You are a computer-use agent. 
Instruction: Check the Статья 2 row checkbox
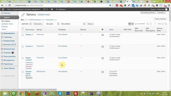coord(23,47)
